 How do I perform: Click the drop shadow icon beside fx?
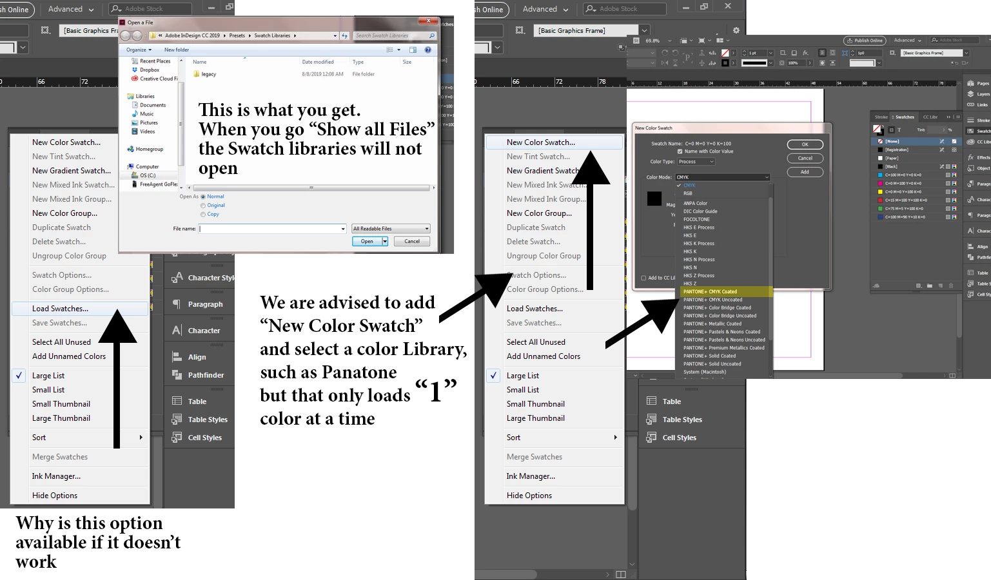pos(794,53)
